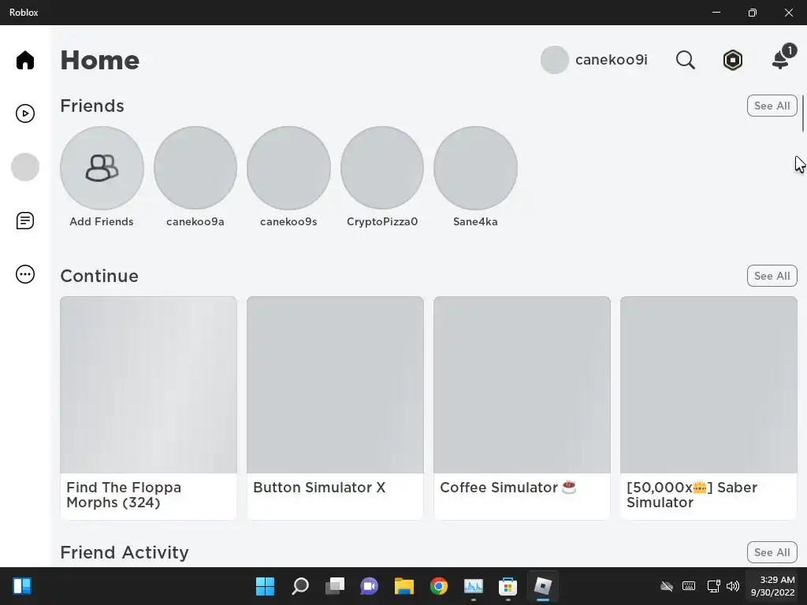Image resolution: width=807 pixels, height=605 pixels.
Task: Open friend canekoo9a's avatar
Action: (x=195, y=169)
